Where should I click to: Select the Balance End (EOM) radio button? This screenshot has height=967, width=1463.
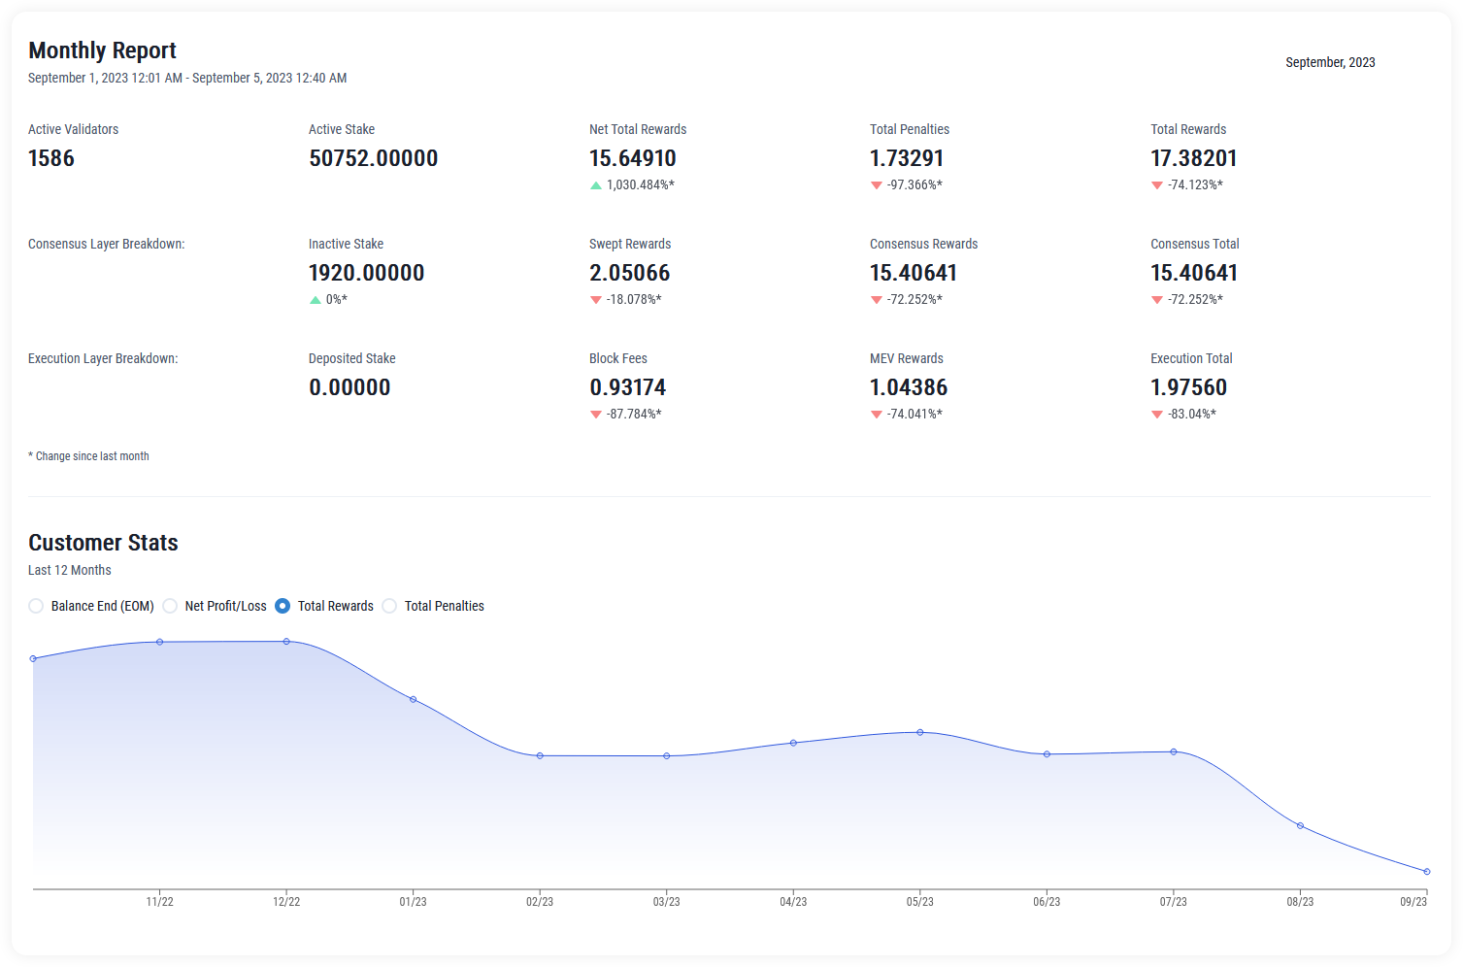pyautogui.click(x=36, y=606)
